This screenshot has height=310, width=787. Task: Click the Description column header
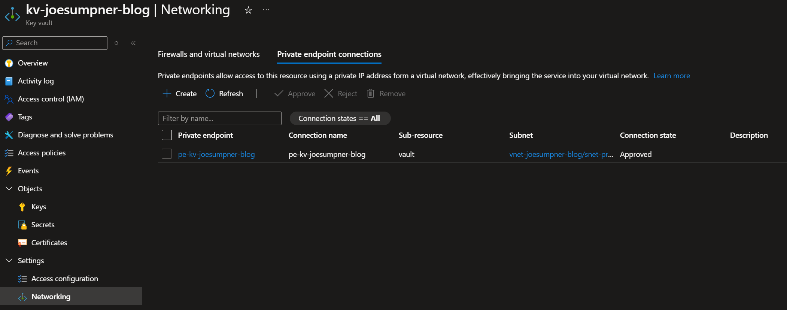click(749, 135)
